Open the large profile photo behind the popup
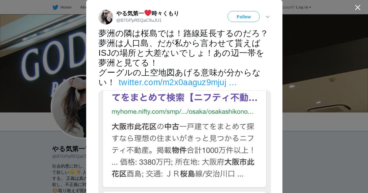The width and height of the screenshot is (368, 193). point(69,107)
